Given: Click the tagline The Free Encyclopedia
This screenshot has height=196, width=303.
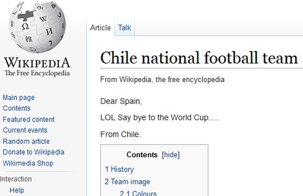Looking at the screenshot, I should (x=37, y=73).
